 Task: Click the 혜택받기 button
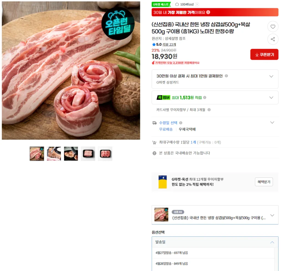pos(264,182)
